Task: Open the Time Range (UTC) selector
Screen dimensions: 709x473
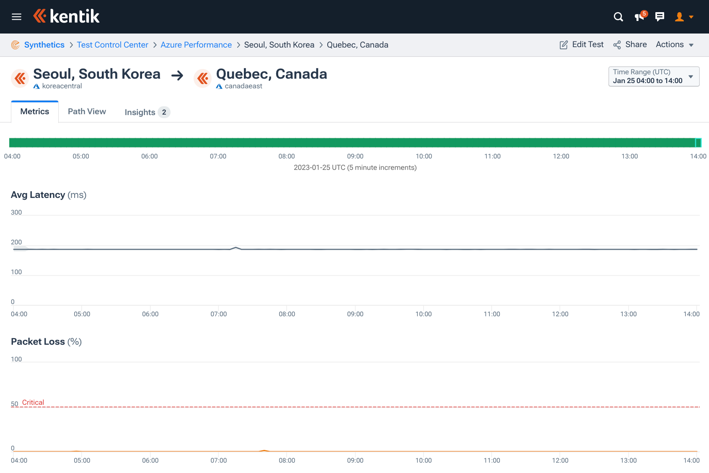Action: (654, 76)
